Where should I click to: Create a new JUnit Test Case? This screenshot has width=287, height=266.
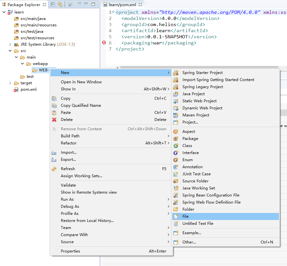[226, 174]
